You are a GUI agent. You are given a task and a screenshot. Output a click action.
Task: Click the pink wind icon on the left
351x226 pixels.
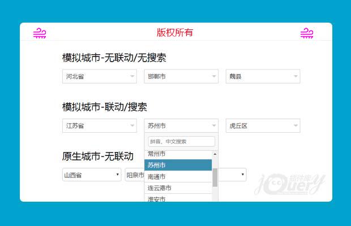[x=40, y=33]
